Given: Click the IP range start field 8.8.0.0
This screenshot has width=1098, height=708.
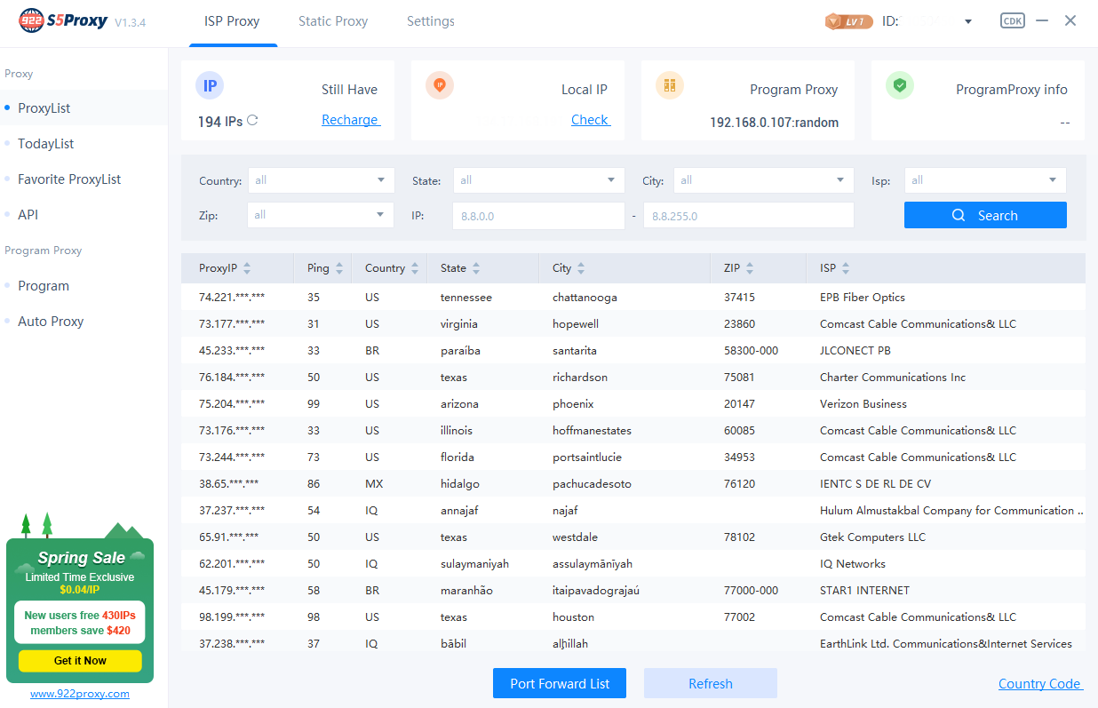Looking at the screenshot, I should (x=539, y=215).
